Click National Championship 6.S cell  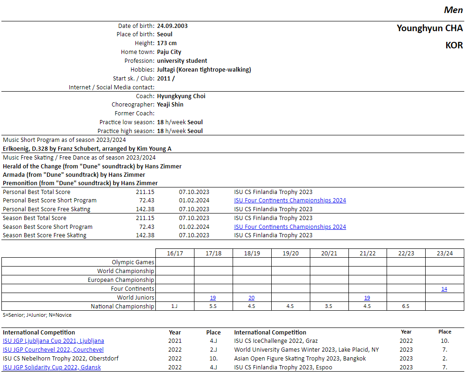click(x=406, y=306)
